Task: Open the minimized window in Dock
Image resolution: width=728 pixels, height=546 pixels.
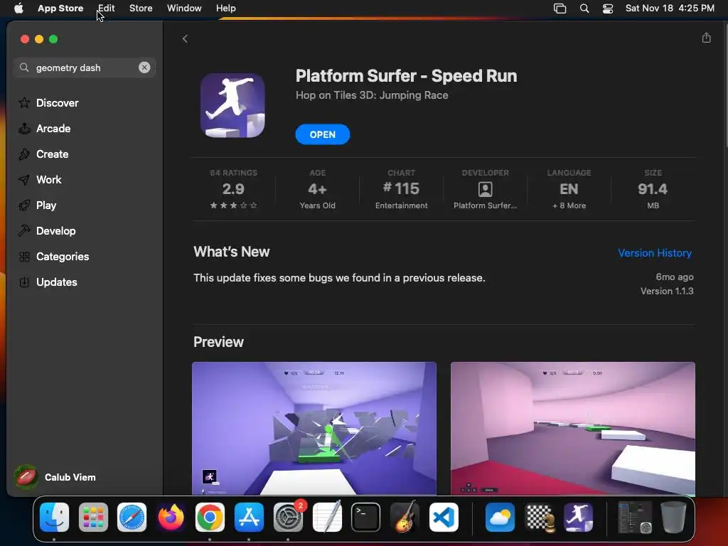Action: coord(635,517)
